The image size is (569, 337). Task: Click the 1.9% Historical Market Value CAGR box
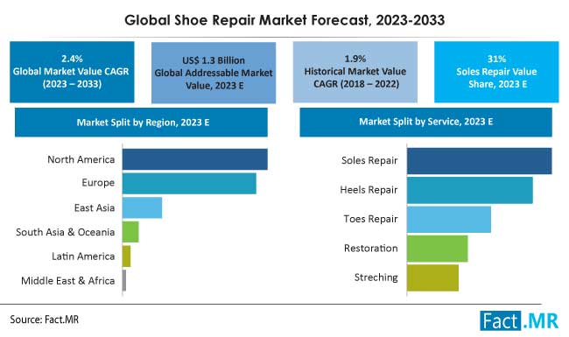(355, 72)
